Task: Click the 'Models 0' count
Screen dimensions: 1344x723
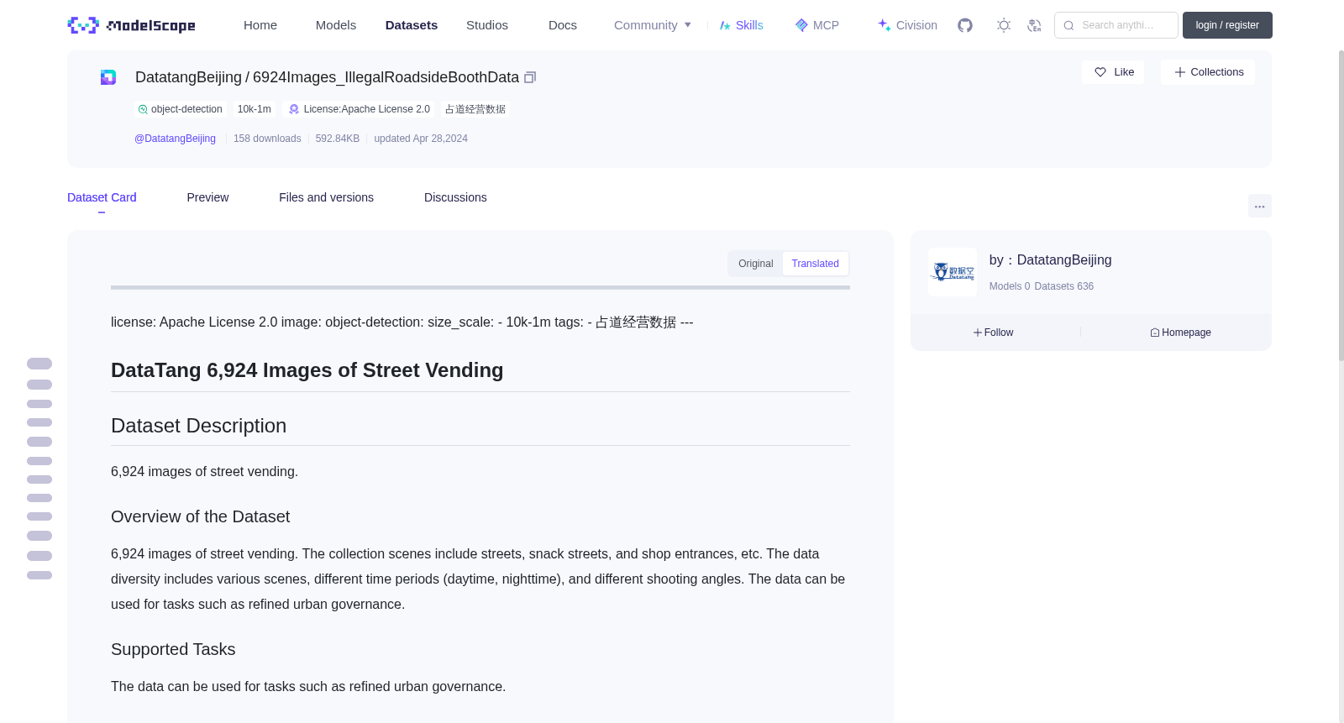Action: tap(1010, 286)
